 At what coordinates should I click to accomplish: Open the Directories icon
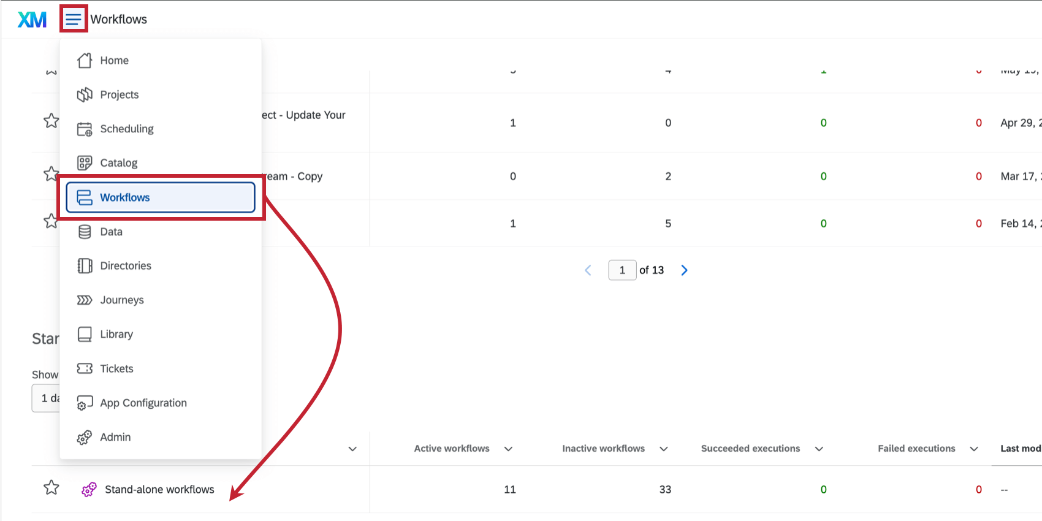pyautogui.click(x=85, y=265)
